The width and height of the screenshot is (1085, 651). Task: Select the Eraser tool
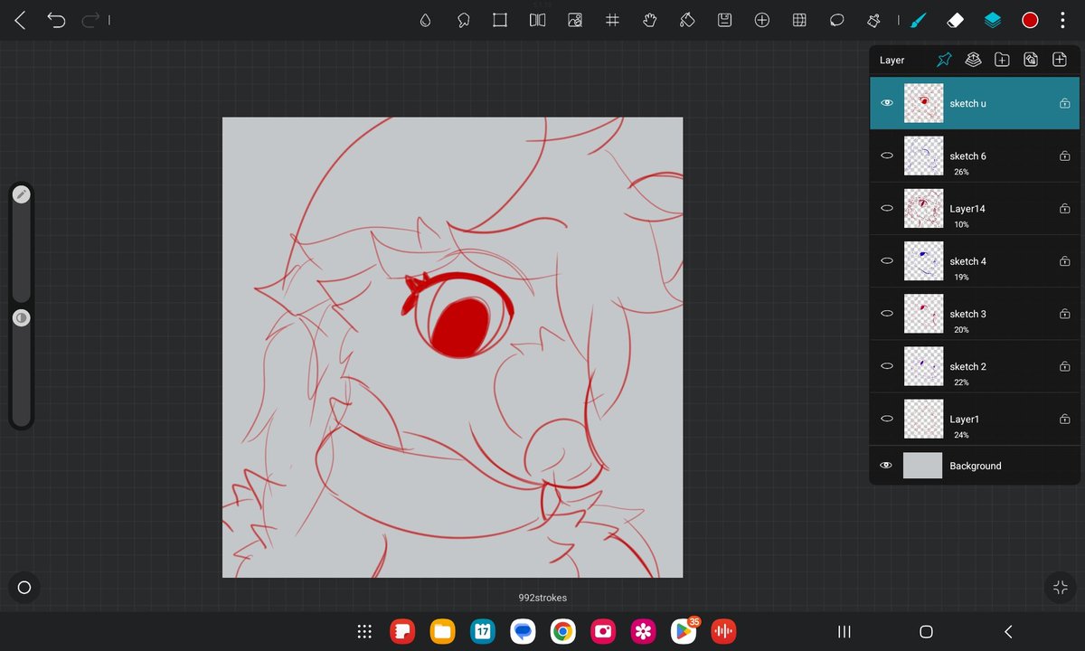(954, 20)
